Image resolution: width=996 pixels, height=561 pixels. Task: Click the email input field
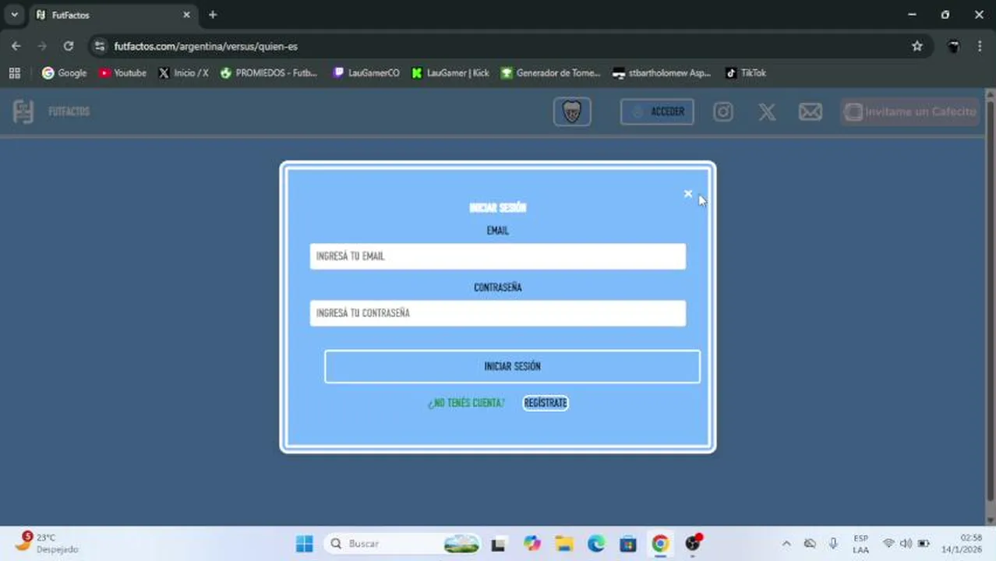pos(497,256)
